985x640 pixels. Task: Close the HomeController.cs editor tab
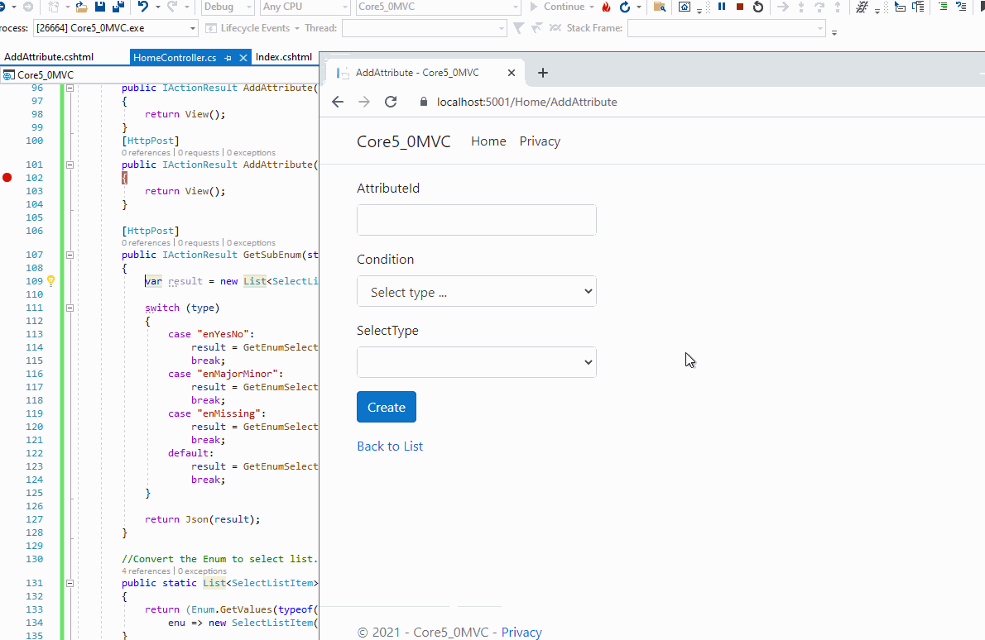coord(243,58)
